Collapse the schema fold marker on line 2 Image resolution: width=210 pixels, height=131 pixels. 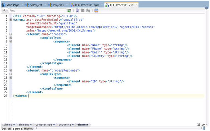click(11, 20)
